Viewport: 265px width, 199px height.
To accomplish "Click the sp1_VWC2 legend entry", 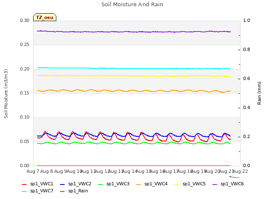I will click(75, 184).
